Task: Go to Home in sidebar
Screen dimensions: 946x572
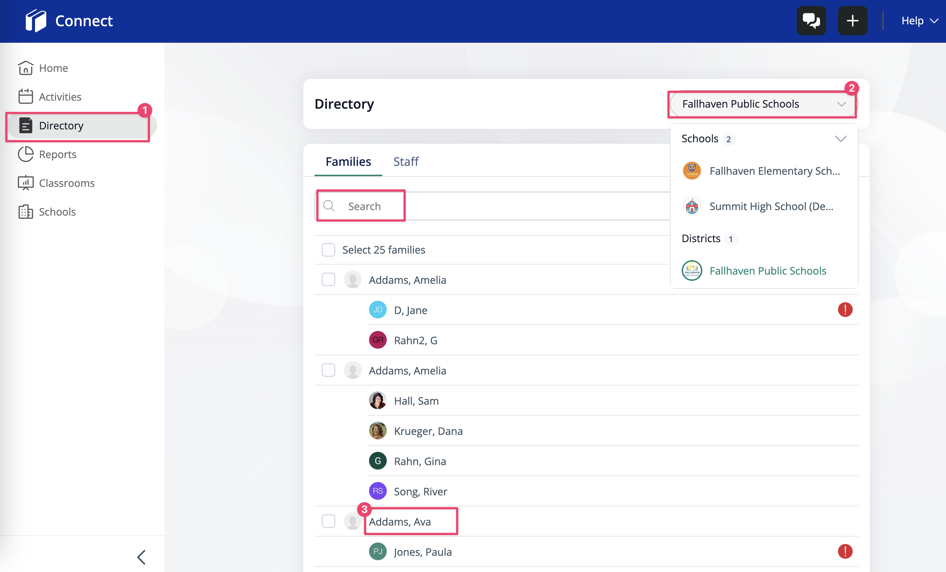Action: 53,68
